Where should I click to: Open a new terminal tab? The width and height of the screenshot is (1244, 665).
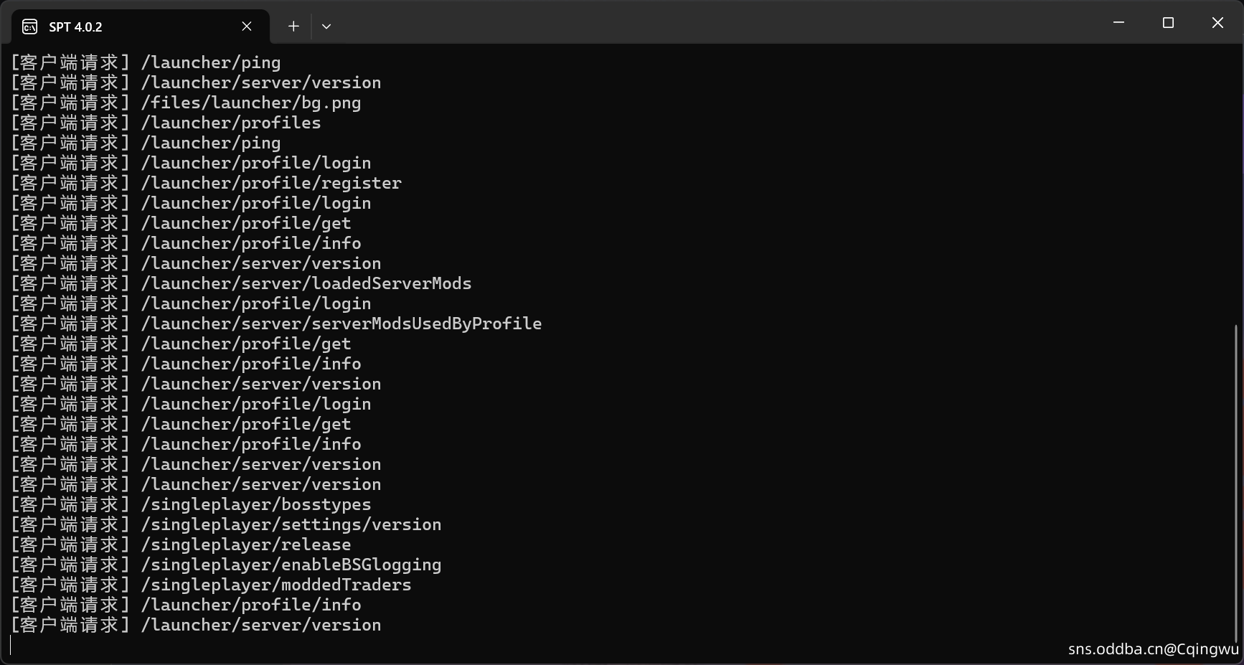point(293,27)
